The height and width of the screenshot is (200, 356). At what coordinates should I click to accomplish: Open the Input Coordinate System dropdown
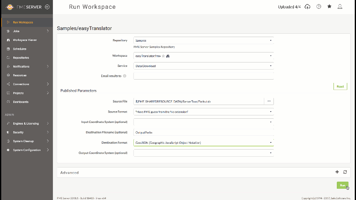pos(203,122)
